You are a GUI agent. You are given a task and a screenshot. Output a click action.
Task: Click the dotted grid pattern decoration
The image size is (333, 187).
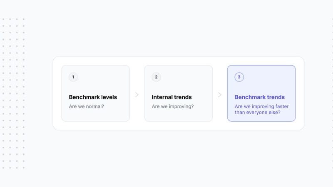[13, 93]
